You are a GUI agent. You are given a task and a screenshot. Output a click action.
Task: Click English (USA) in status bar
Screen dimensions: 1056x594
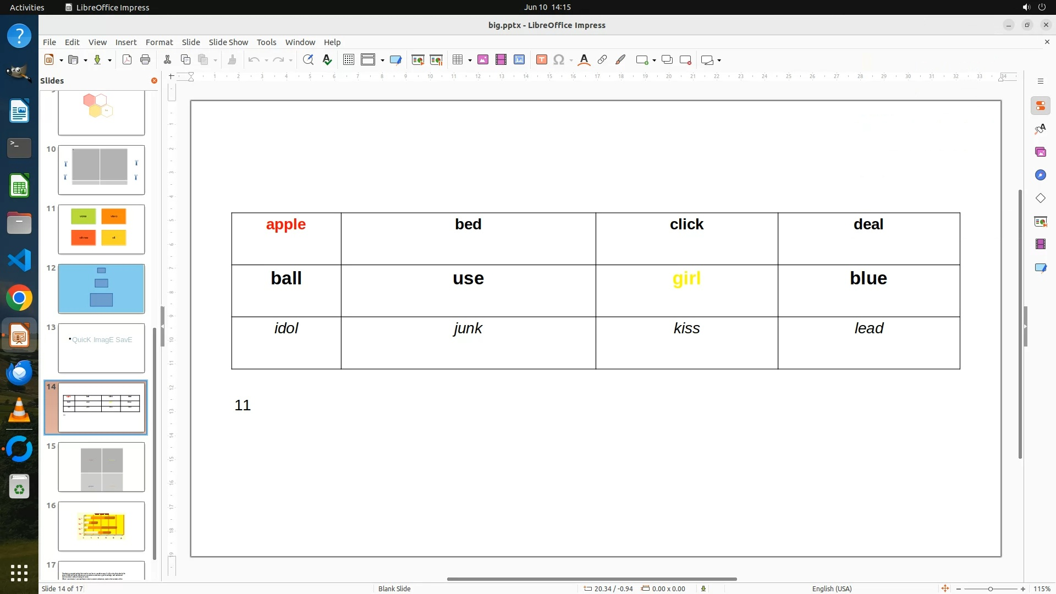coord(832,588)
